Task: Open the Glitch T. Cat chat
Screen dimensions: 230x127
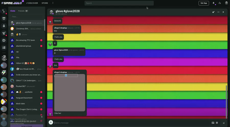Action: click(x=26, y=81)
